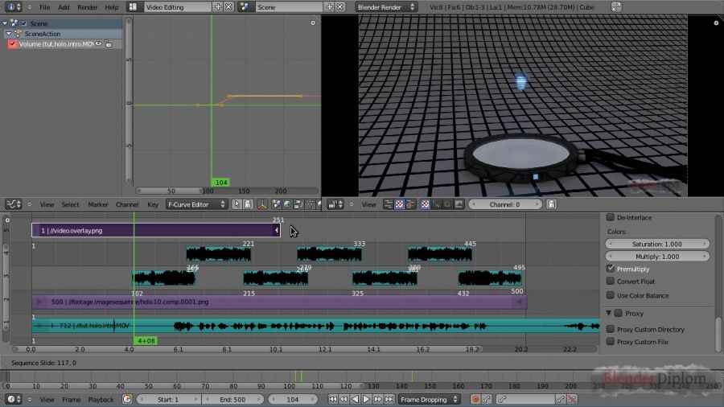Toggle lock icon on Volume channel
The width and height of the screenshot is (724, 407).
pyautogui.click(x=109, y=44)
